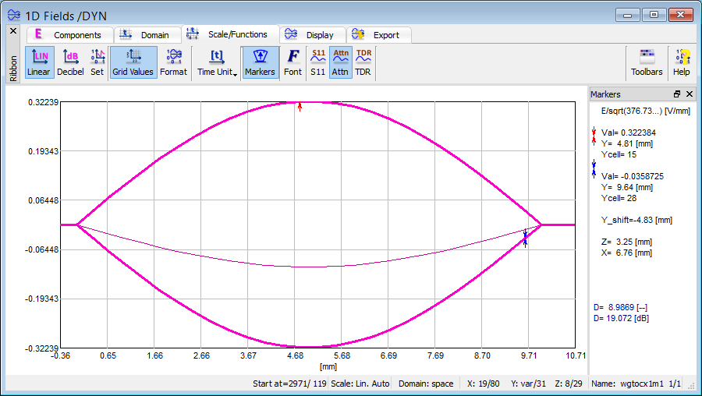Open the Format options icon
Viewport: 702px width, 396px height.
coord(173,62)
